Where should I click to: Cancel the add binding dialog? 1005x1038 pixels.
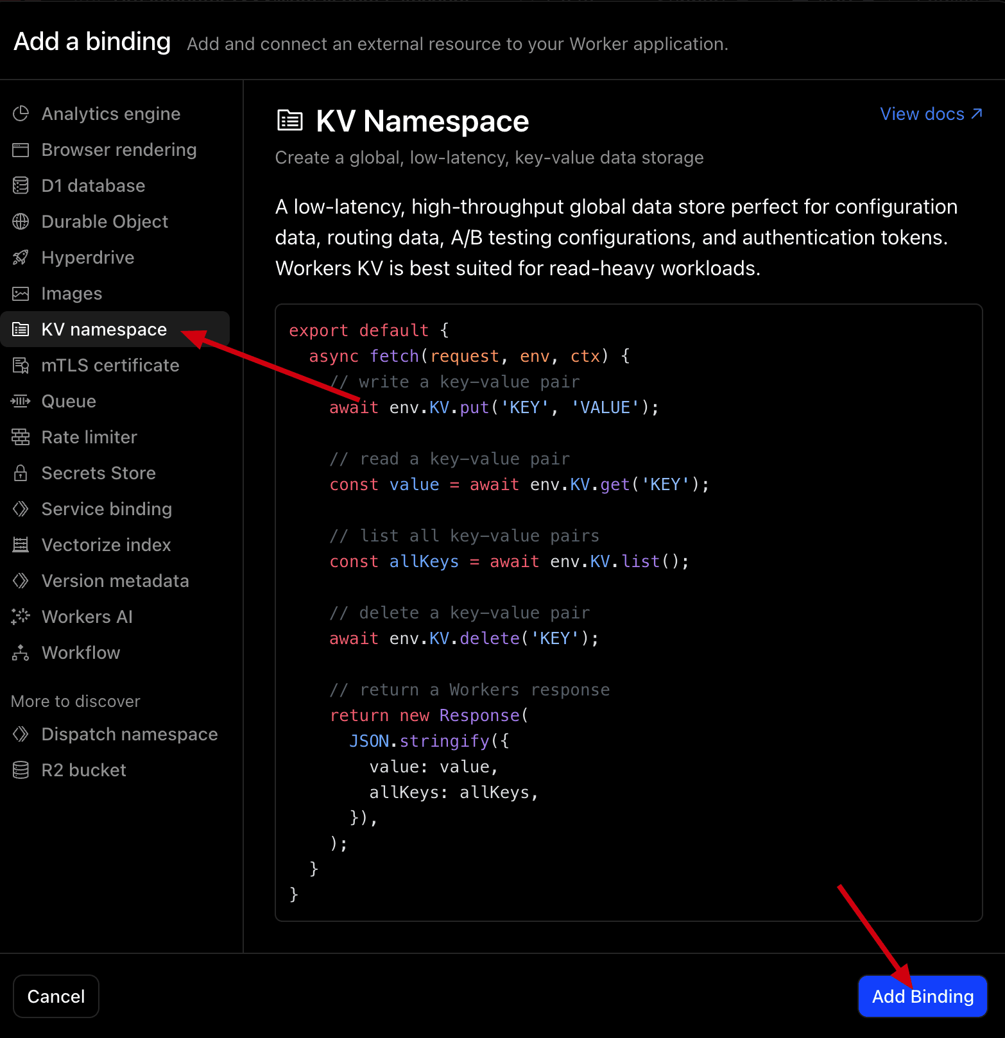click(56, 996)
